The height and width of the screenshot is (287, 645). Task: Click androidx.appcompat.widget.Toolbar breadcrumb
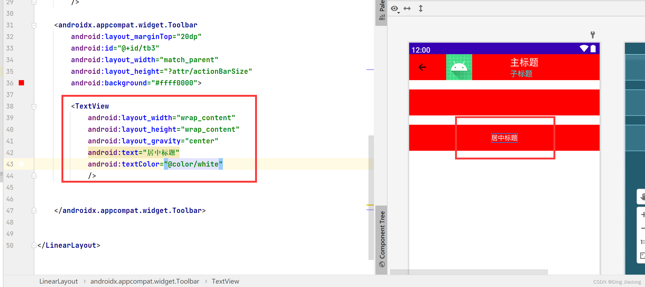(x=145, y=281)
